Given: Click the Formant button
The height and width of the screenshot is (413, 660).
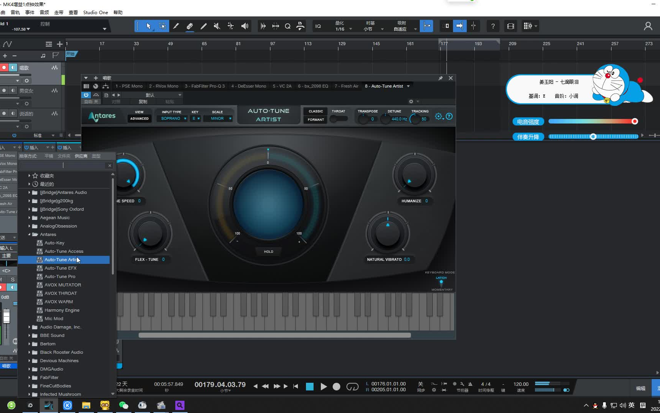Looking at the screenshot, I should [316, 120].
